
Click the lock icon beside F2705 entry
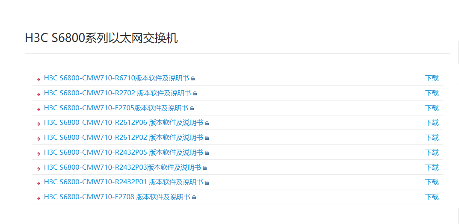click(192, 109)
